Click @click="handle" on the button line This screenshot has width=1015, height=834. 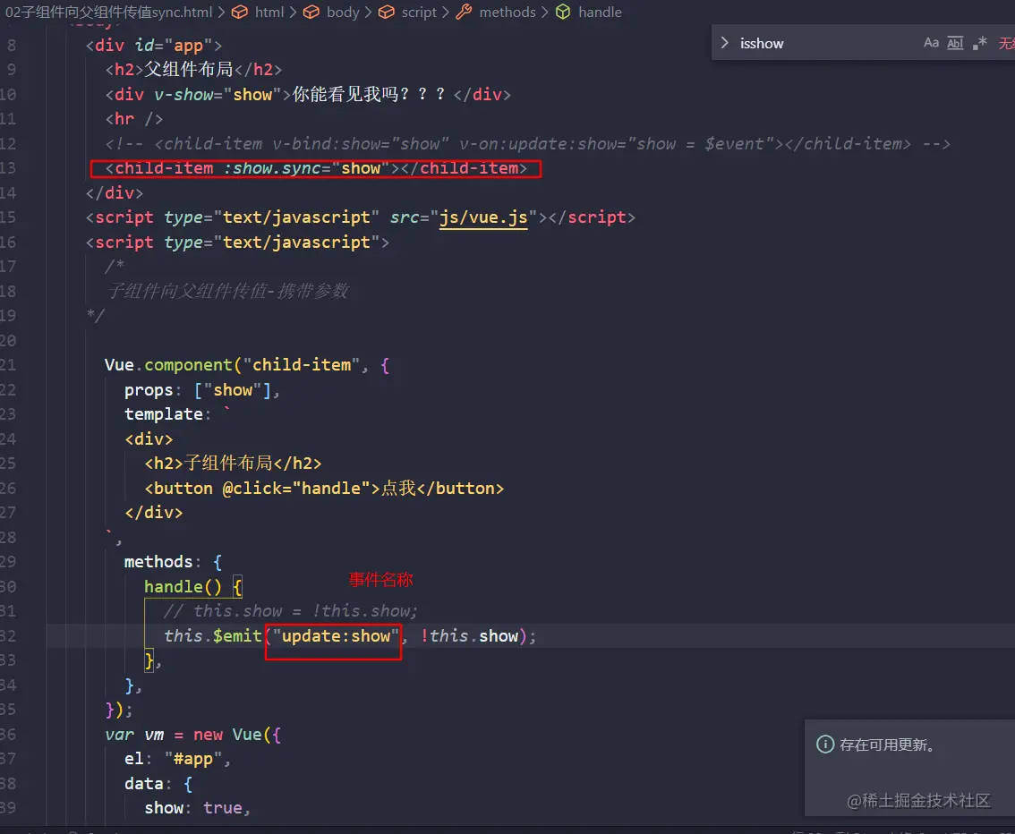point(296,489)
